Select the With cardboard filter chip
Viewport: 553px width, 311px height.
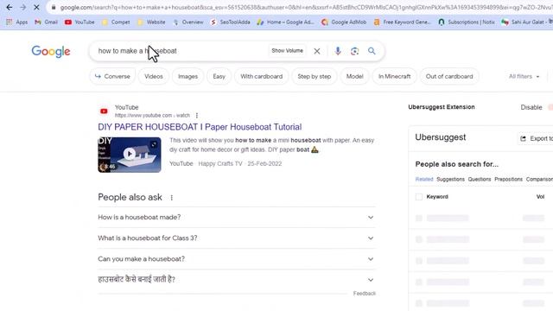point(262,77)
